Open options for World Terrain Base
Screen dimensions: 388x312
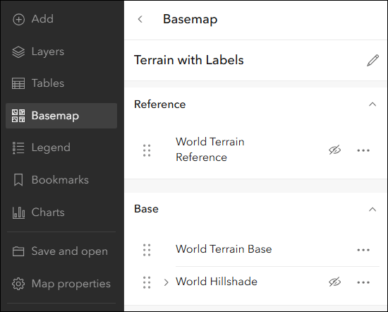click(x=363, y=250)
